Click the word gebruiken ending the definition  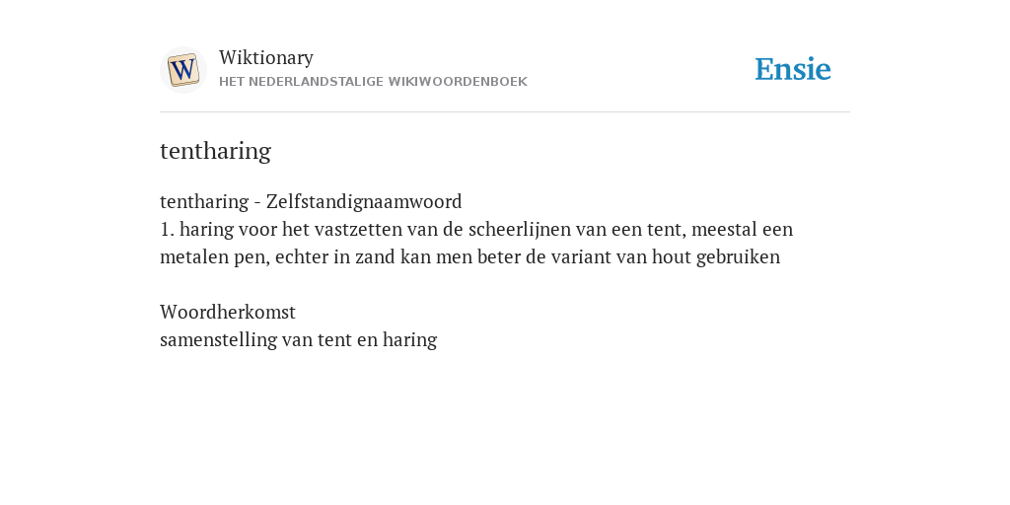(x=738, y=257)
